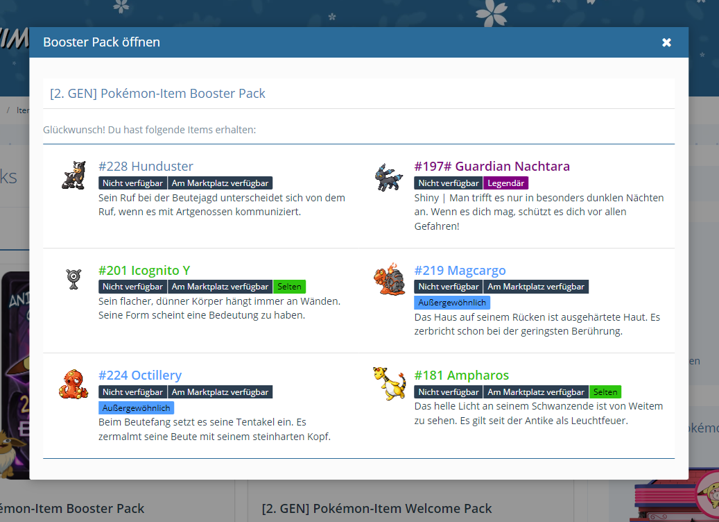The image size is (719, 522).
Task: Open the #201 Icognito Y item link
Action: click(144, 270)
